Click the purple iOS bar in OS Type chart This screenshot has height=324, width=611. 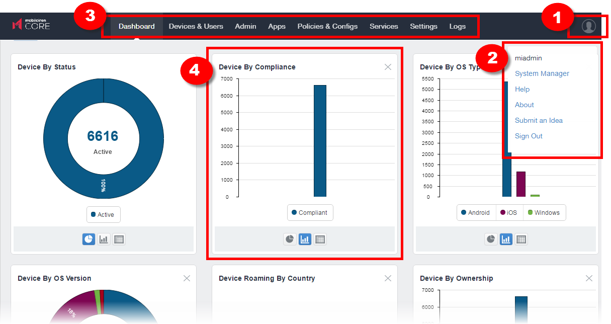(x=521, y=184)
